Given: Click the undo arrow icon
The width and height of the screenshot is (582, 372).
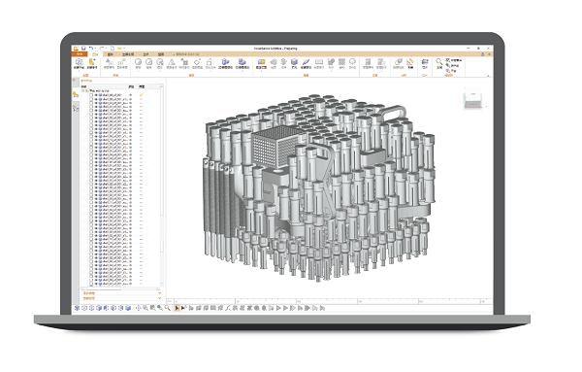Looking at the screenshot, I should [91, 49].
